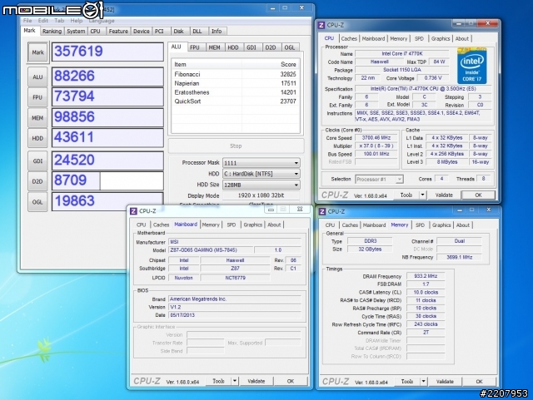Switch to the System tab
This screenshot has width=533, height=400.
(x=76, y=32)
